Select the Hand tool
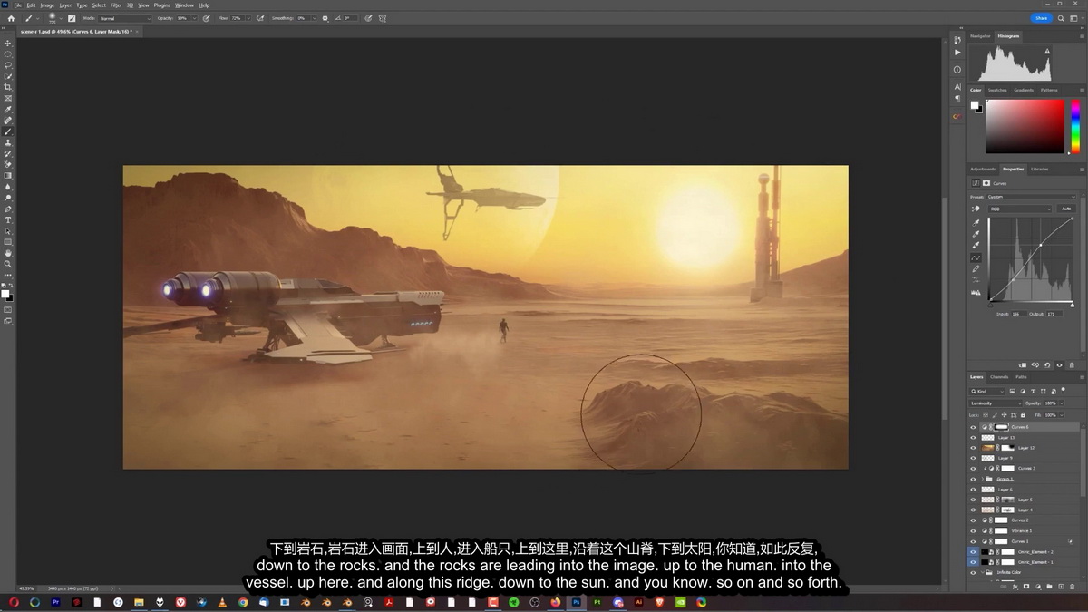Image resolution: width=1088 pixels, height=612 pixels. (8, 253)
